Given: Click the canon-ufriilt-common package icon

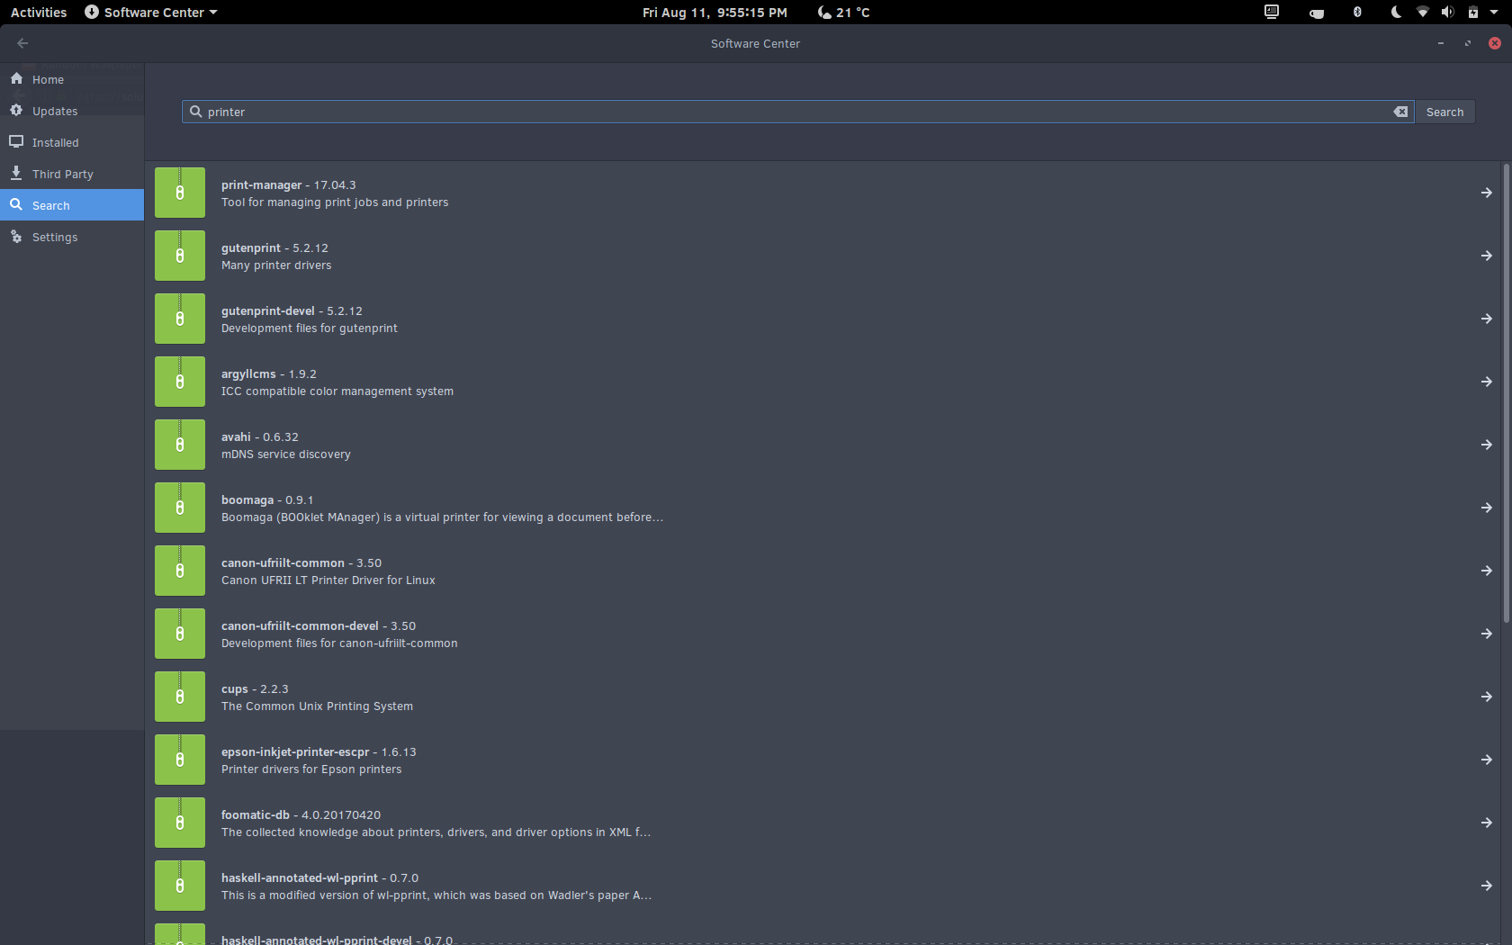Looking at the screenshot, I should pyautogui.click(x=180, y=571).
